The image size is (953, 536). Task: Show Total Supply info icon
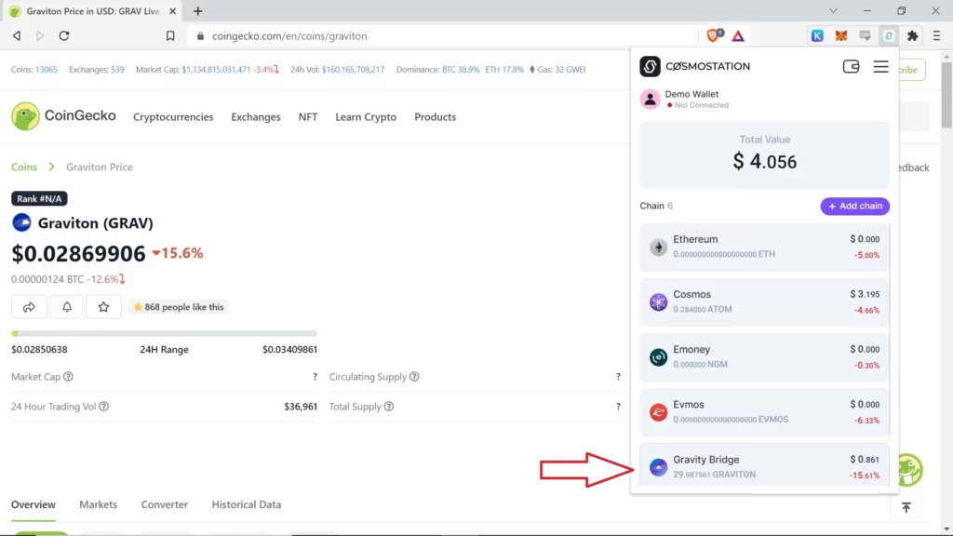click(389, 407)
